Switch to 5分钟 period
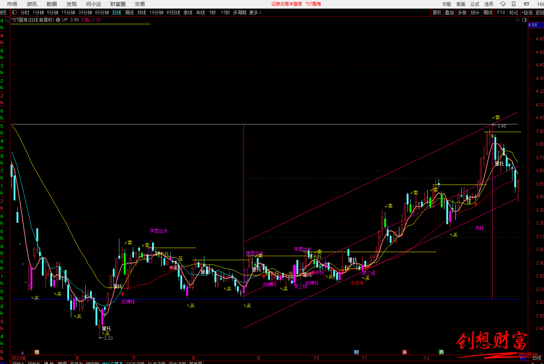 pos(53,12)
